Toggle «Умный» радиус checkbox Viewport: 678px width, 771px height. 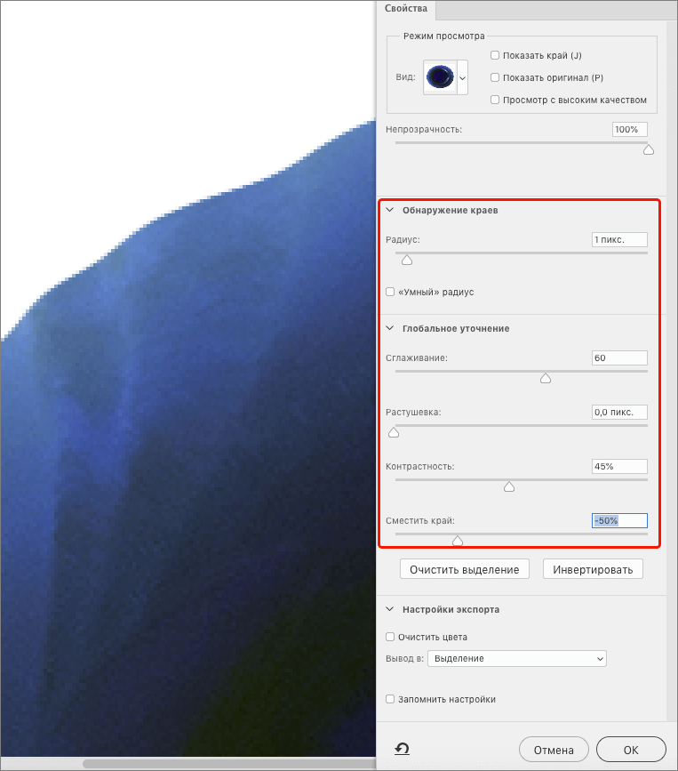[x=390, y=292]
